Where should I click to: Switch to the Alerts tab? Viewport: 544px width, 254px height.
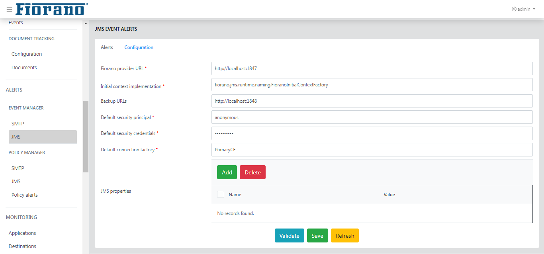107,47
